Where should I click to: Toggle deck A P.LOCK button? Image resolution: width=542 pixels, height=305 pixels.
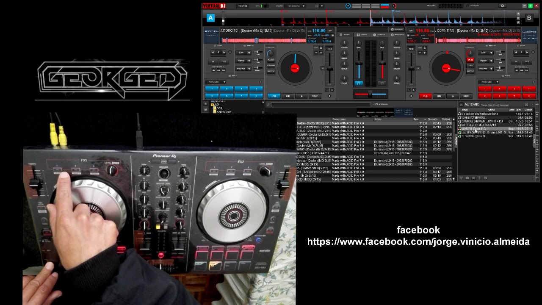pyautogui.click(x=271, y=60)
